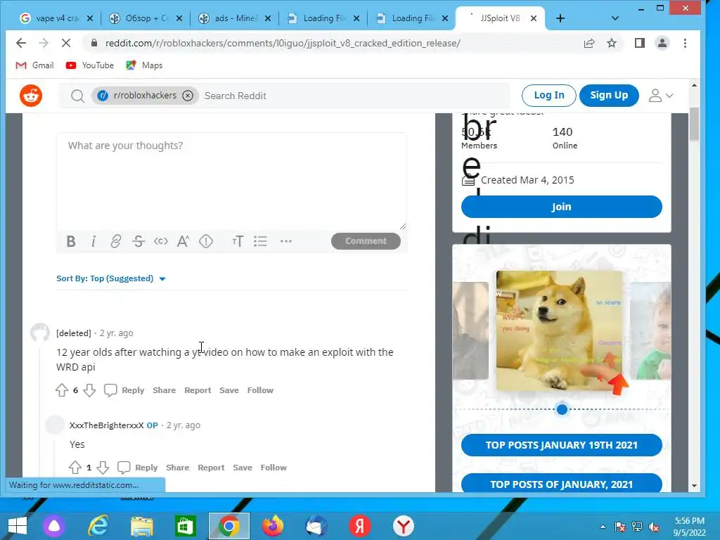
Task: Downvote the deleted user's comment
Action: click(89, 390)
